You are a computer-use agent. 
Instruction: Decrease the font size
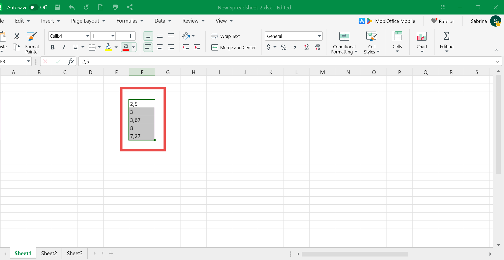(x=120, y=36)
